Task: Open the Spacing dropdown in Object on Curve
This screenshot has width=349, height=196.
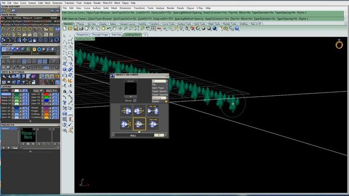Action: 160,98
